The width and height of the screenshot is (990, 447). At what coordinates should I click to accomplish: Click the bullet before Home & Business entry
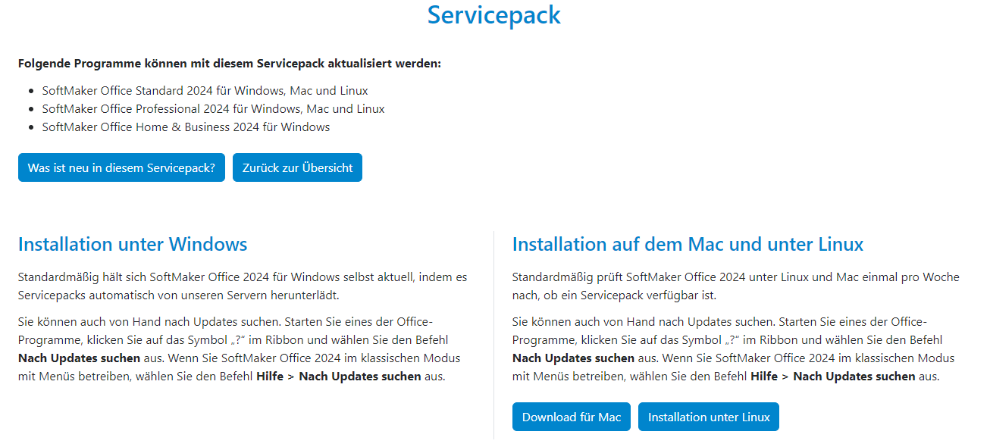pyautogui.click(x=31, y=127)
